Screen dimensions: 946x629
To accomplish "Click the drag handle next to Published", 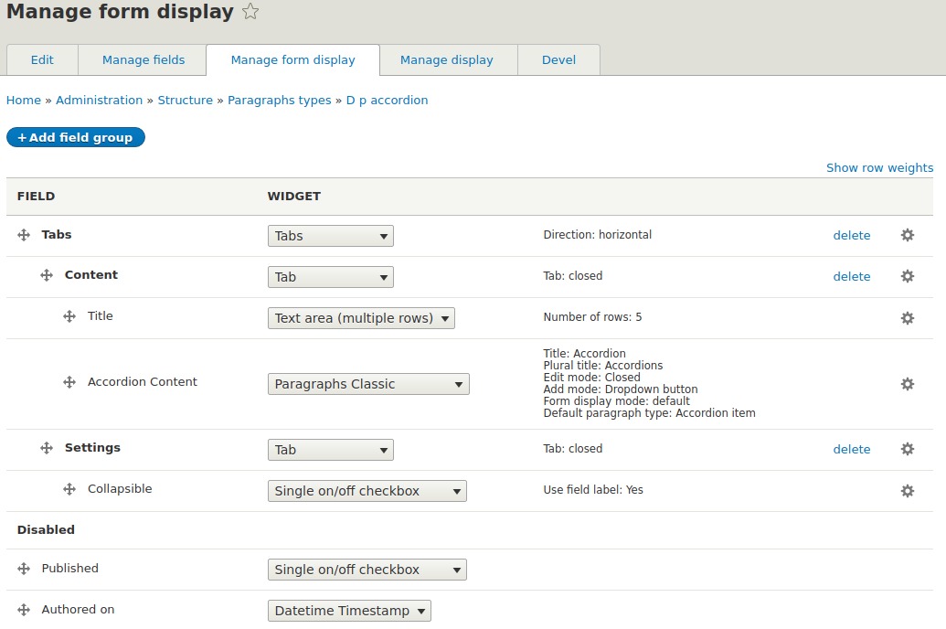I will [x=23, y=568].
